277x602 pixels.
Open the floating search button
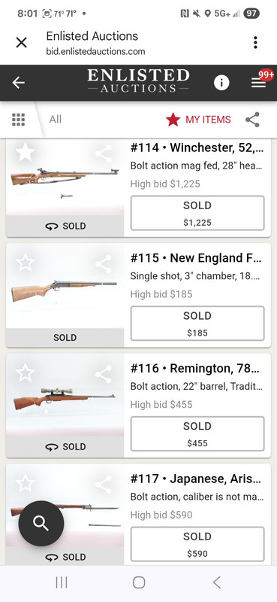[x=41, y=523]
